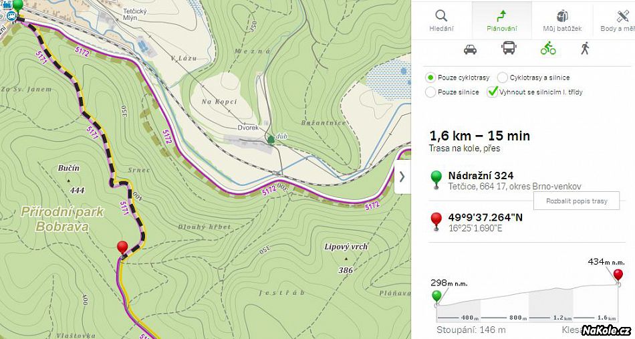
Task: Collapse the side panel with chevron arrow
Action: pyautogui.click(x=402, y=177)
